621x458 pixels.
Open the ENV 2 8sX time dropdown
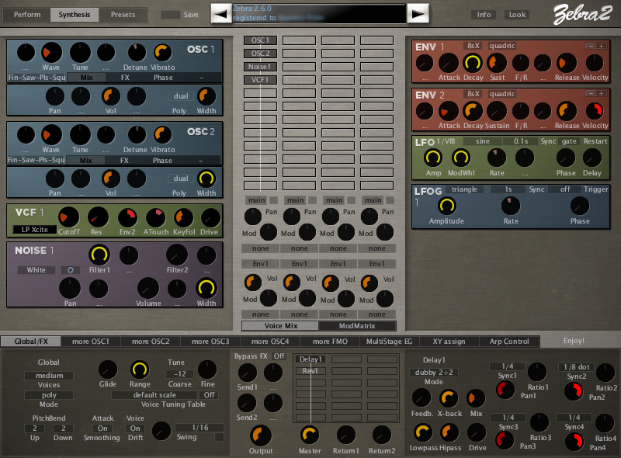tap(473, 94)
